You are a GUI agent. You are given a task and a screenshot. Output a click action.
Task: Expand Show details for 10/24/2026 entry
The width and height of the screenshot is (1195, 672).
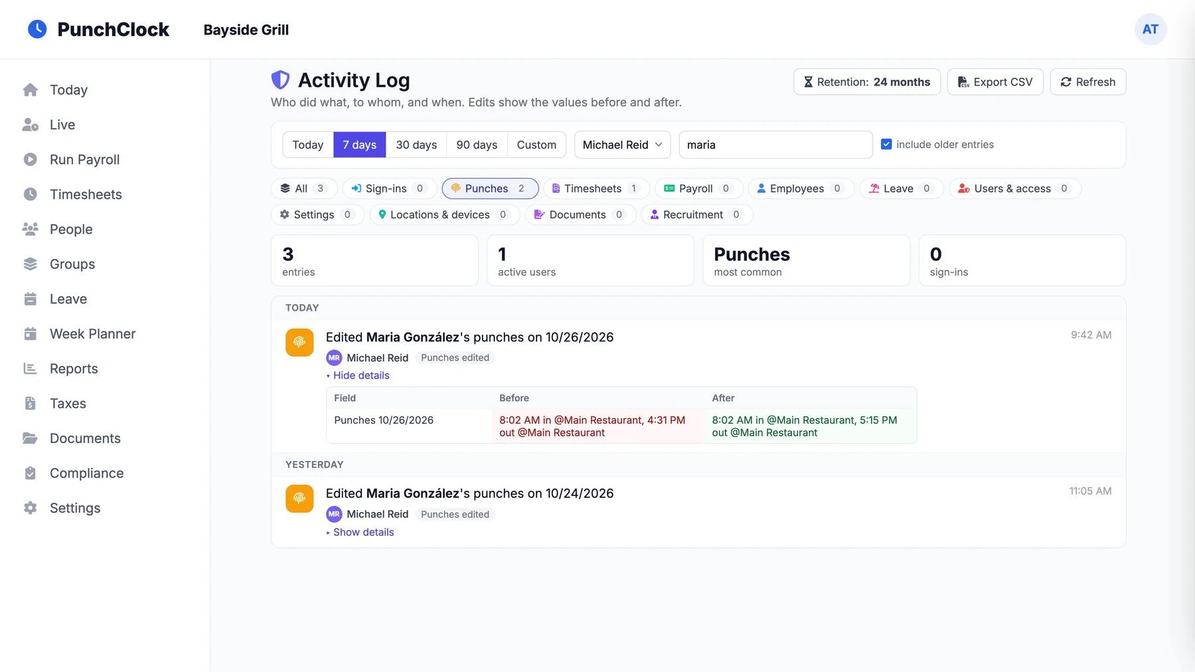360,532
